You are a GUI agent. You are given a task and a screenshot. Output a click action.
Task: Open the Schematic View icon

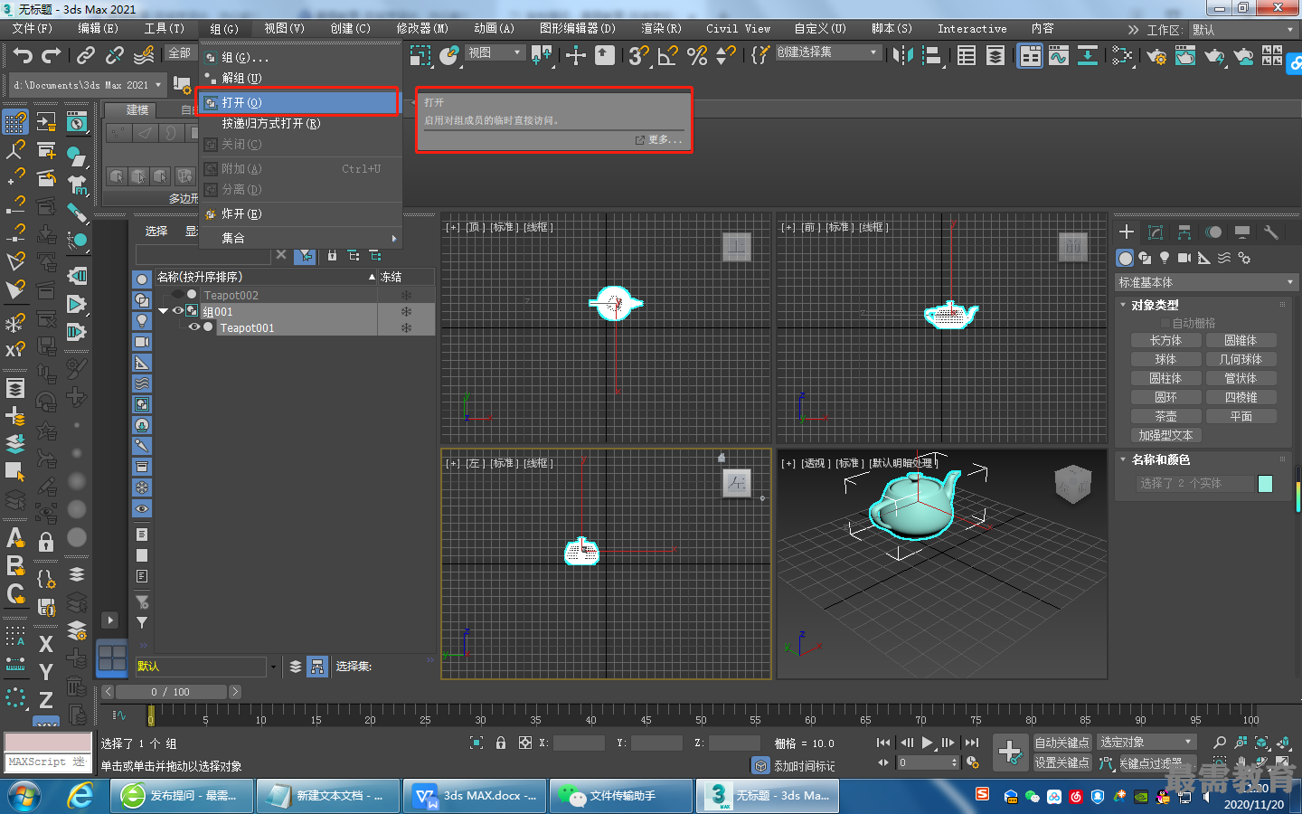pyautogui.click(x=1088, y=55)
